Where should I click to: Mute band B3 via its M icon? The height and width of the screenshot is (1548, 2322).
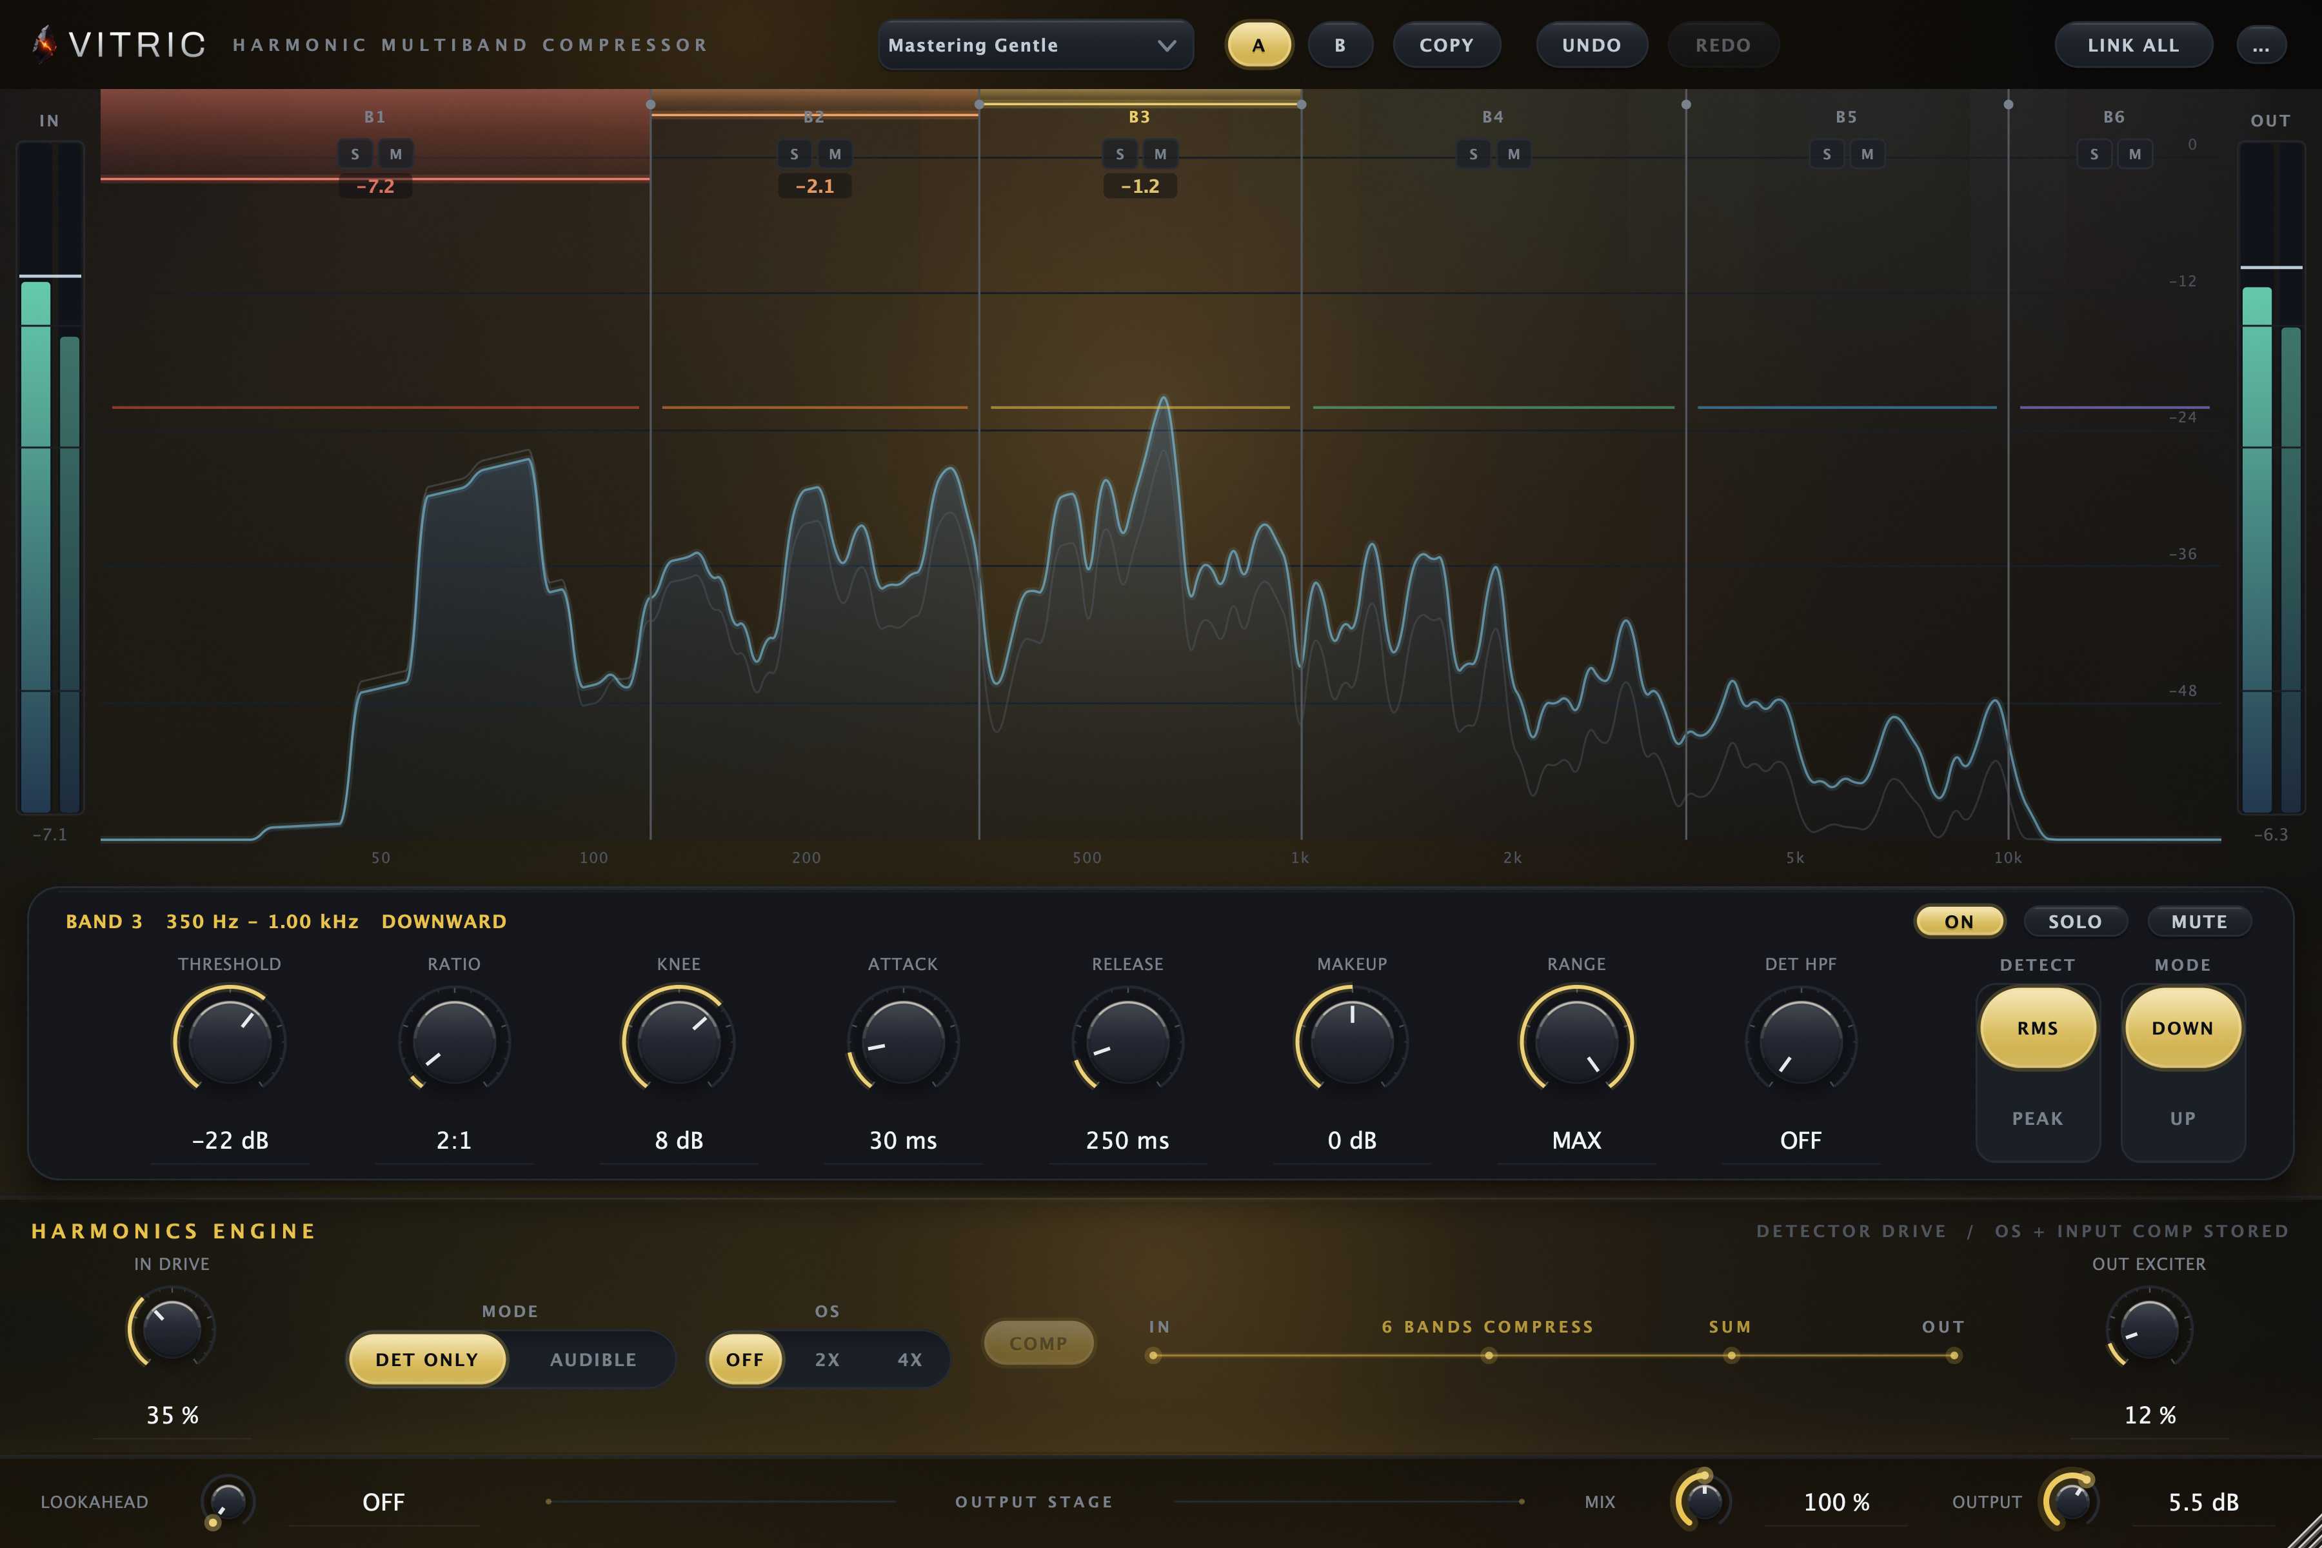coord(1160,154)
